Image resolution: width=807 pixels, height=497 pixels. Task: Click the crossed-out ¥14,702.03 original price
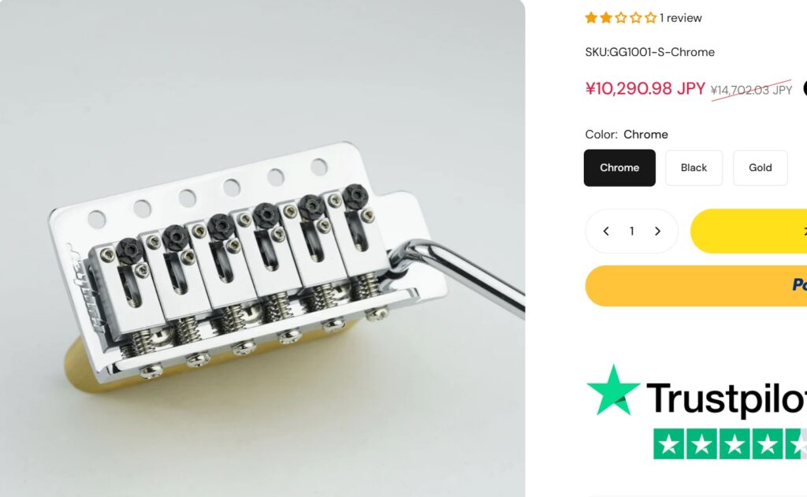pyautogui.click(x=751, y=90)
